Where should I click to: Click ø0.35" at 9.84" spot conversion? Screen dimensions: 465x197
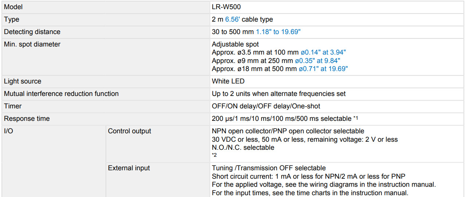click(318, 60)
